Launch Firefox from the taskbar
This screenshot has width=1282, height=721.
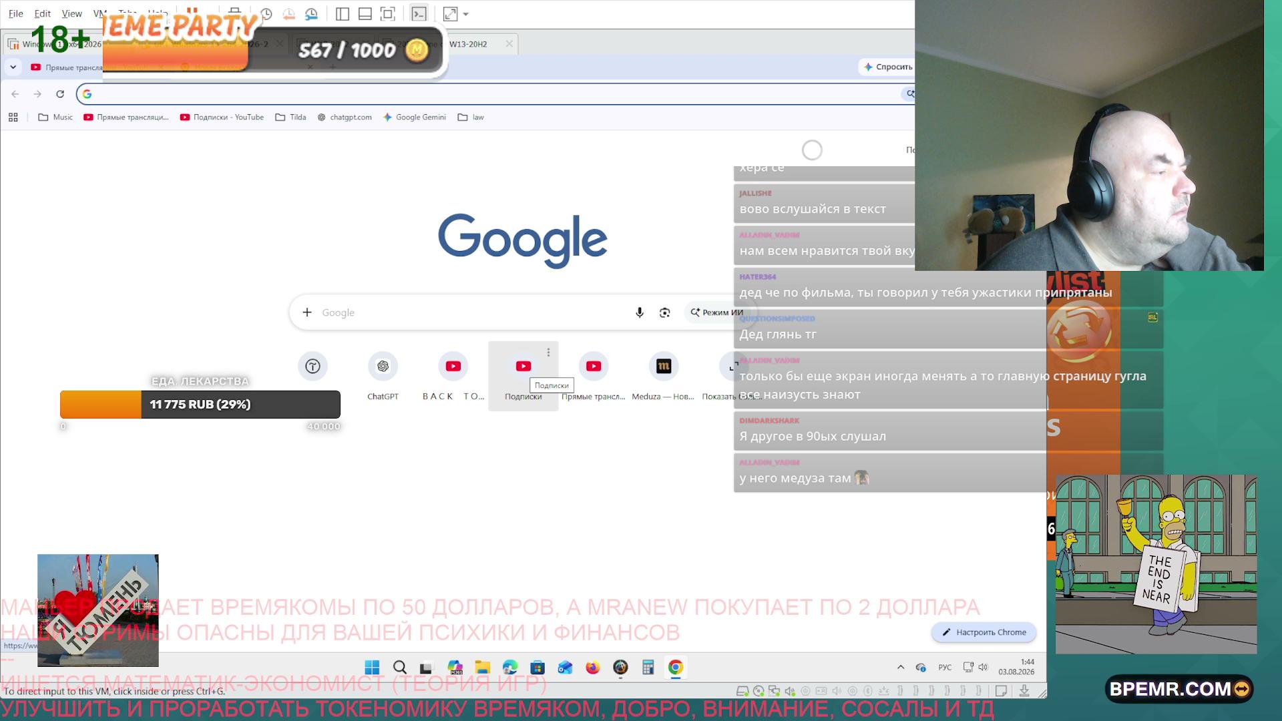[593, 668]
